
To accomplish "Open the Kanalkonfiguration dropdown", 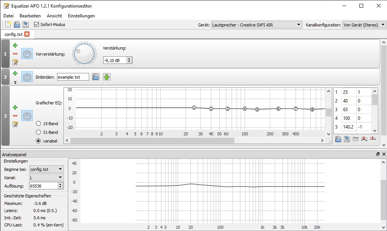I will click(x=364, y=25).
